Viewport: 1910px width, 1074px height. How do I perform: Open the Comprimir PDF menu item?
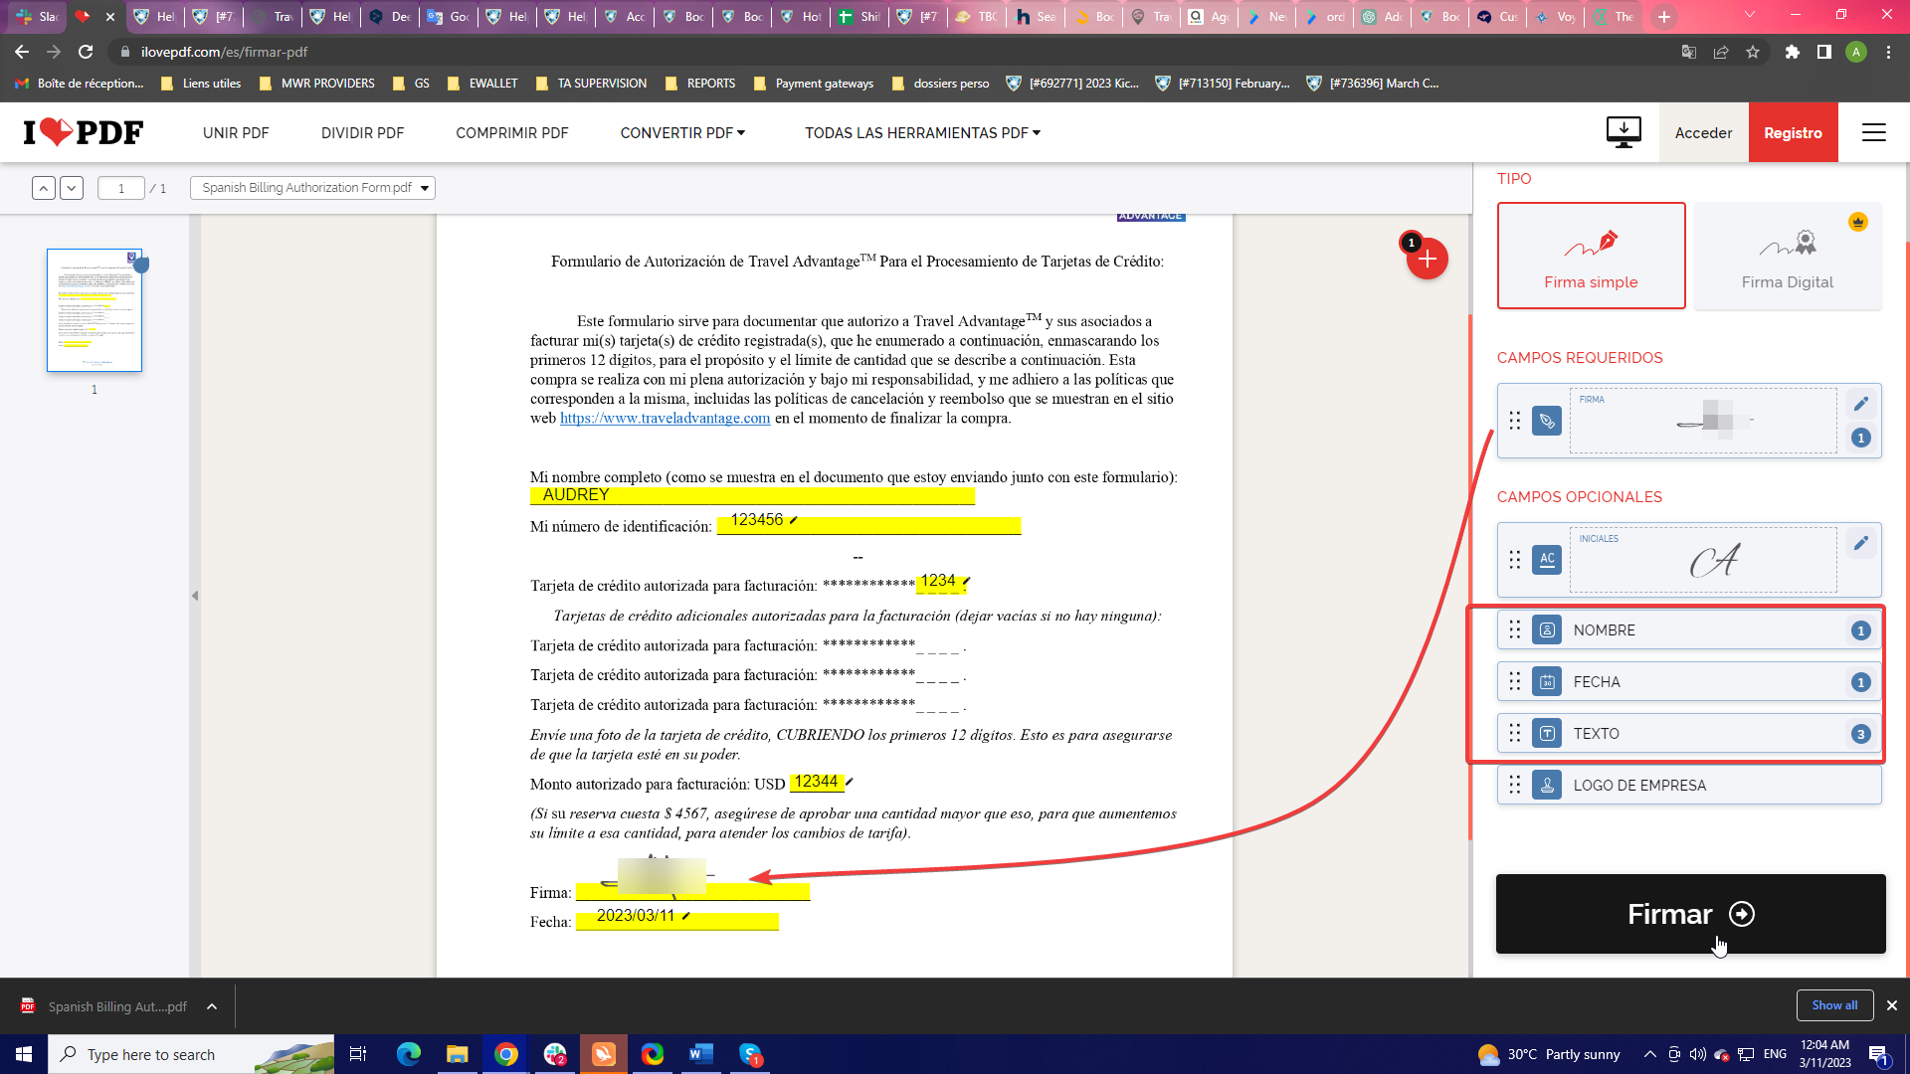click(512, 132)
